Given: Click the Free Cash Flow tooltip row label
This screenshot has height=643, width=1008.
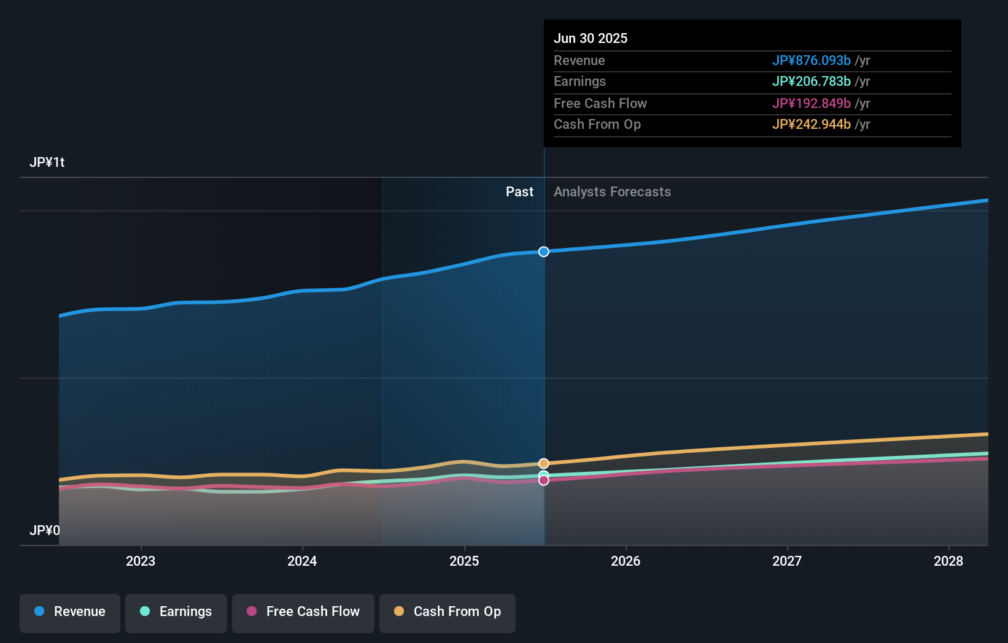Looking at the screenshot, I should (x=600, y=103).
